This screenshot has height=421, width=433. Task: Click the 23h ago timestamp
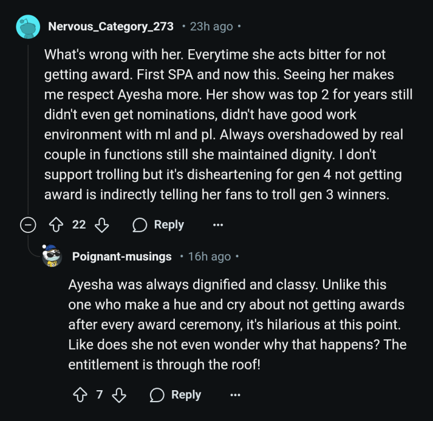point(211,26)
